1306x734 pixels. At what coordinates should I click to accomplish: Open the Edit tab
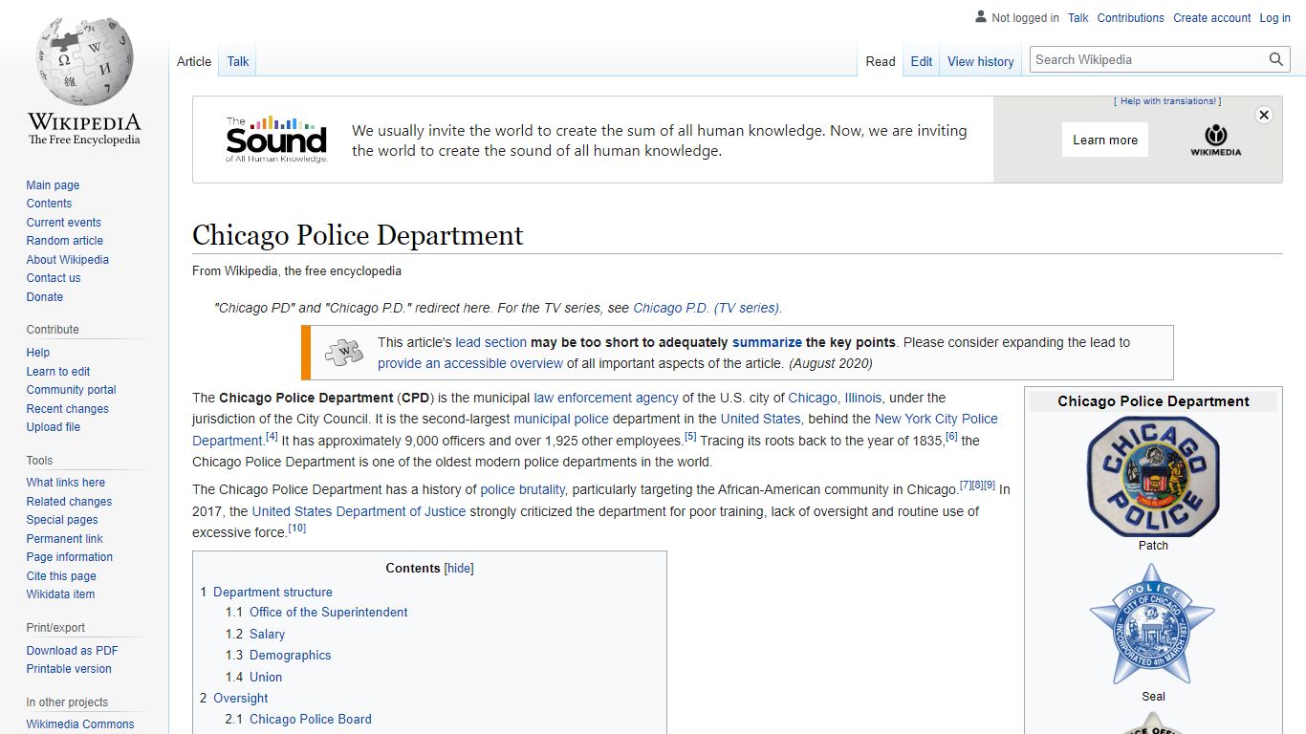point(922,61)
